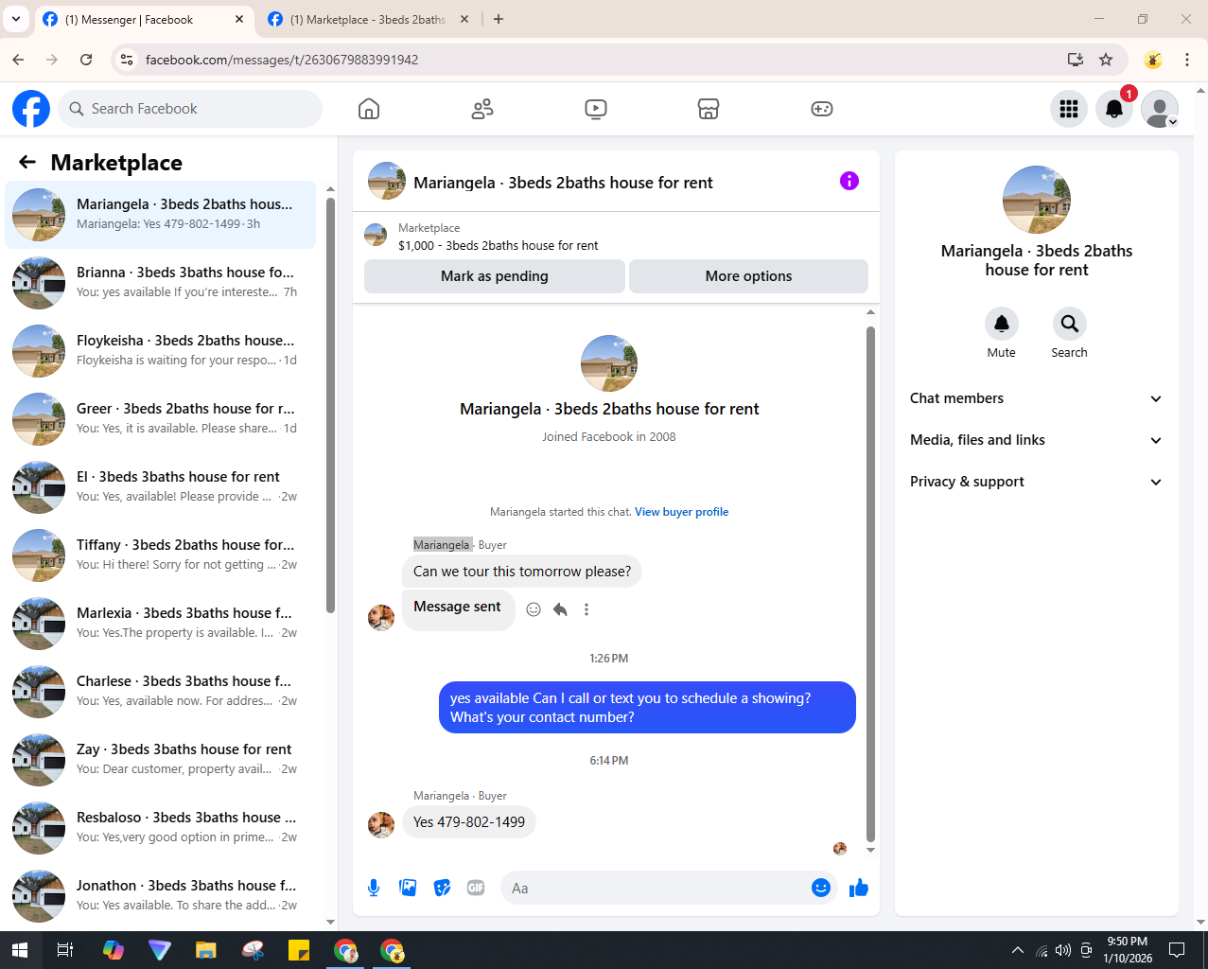Screen dimensions: 1208x969
Task: Open View buyer profile link
Action: point(681,512)
